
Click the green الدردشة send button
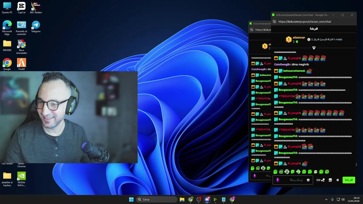349,180
